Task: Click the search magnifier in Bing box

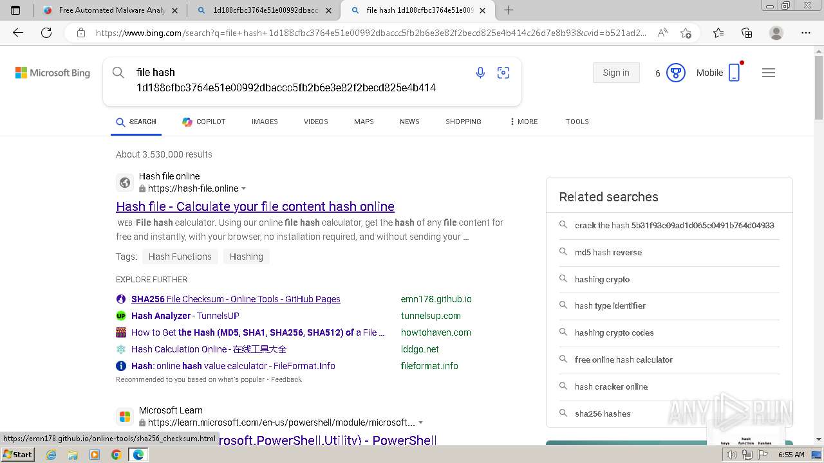Action: (118, 73)
